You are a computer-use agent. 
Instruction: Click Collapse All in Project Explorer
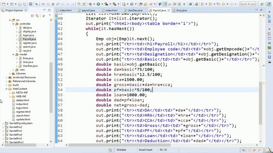[x=32, y=16]
